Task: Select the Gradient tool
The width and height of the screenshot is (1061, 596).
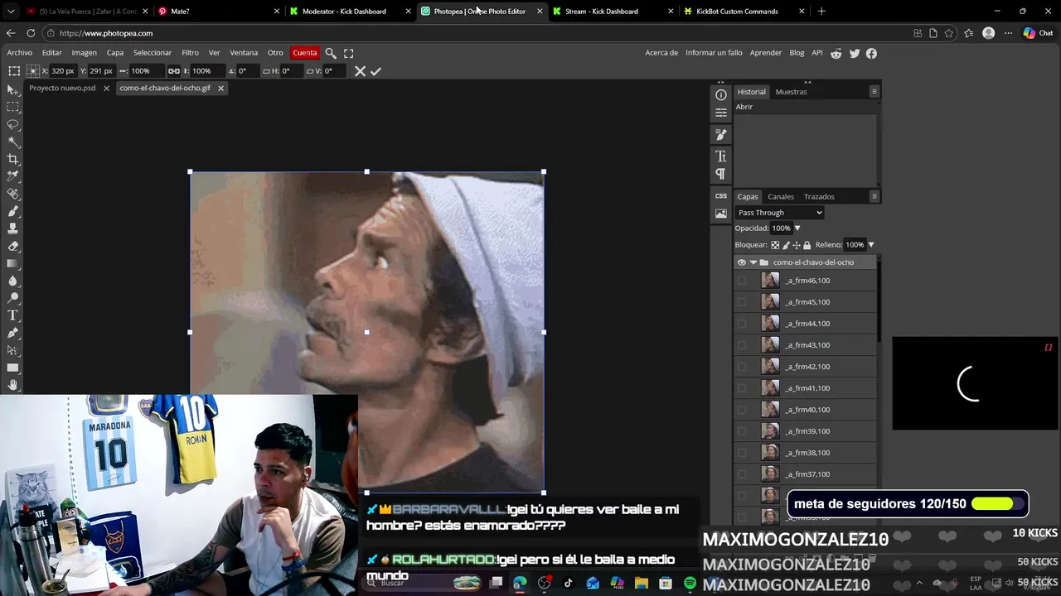Action: pyautogui.click(x=12, y=263)
